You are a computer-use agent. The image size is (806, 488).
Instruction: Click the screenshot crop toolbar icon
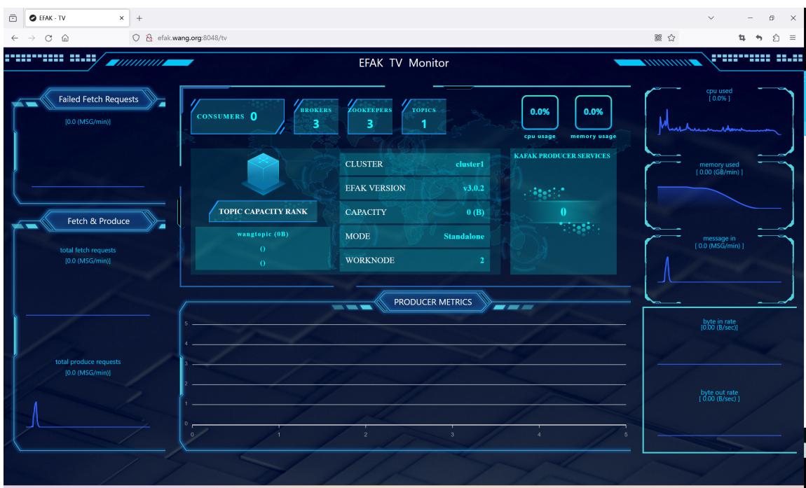coord(742,38)
